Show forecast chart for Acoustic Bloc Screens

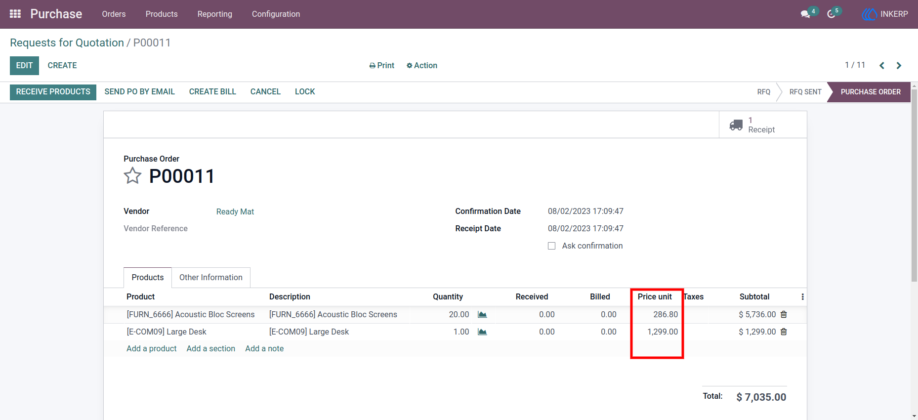482,315
